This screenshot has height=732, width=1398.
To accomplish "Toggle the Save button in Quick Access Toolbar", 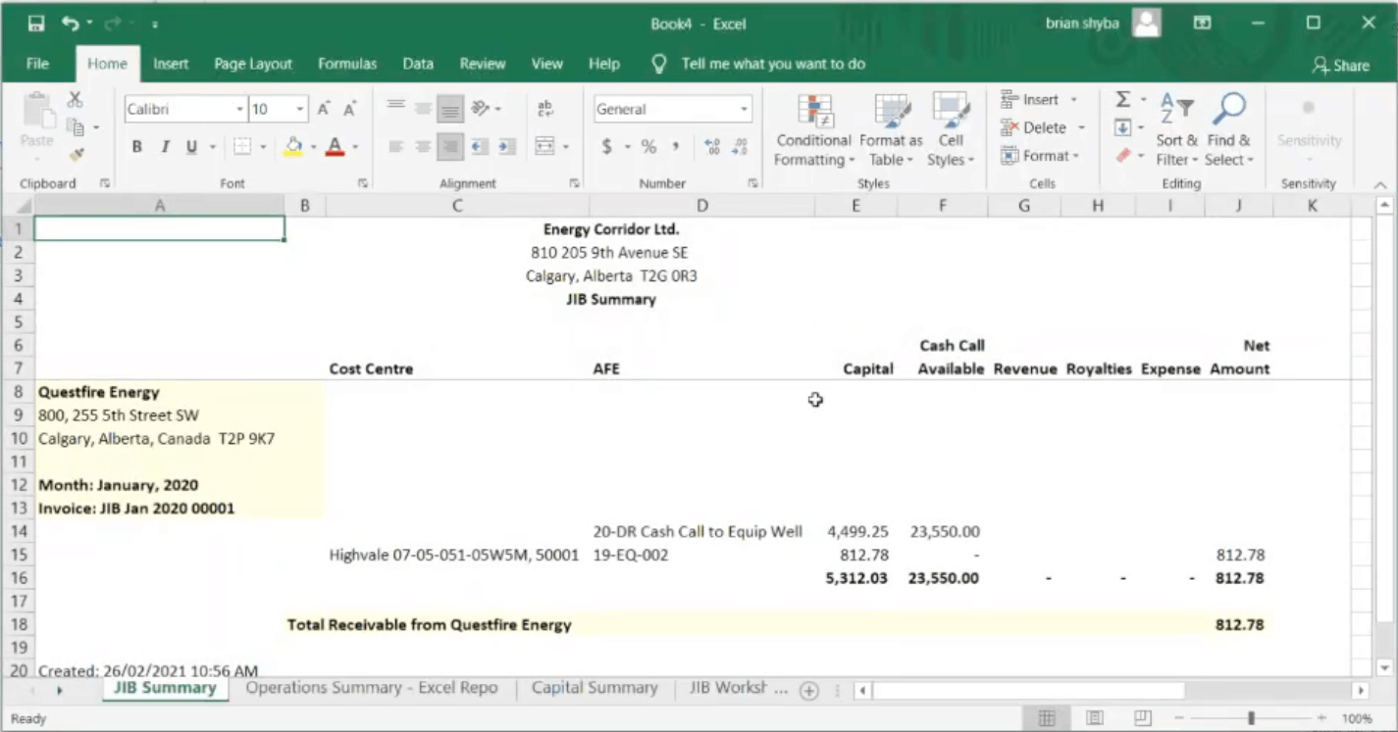I will [37, 22].
